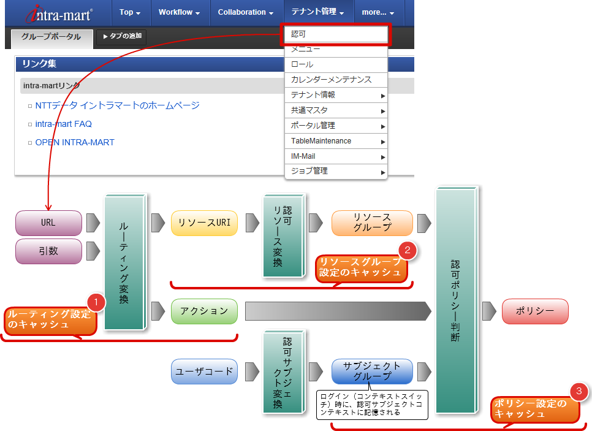
Task: Expand the テナント情報 submenu
Action: point(336,95)
